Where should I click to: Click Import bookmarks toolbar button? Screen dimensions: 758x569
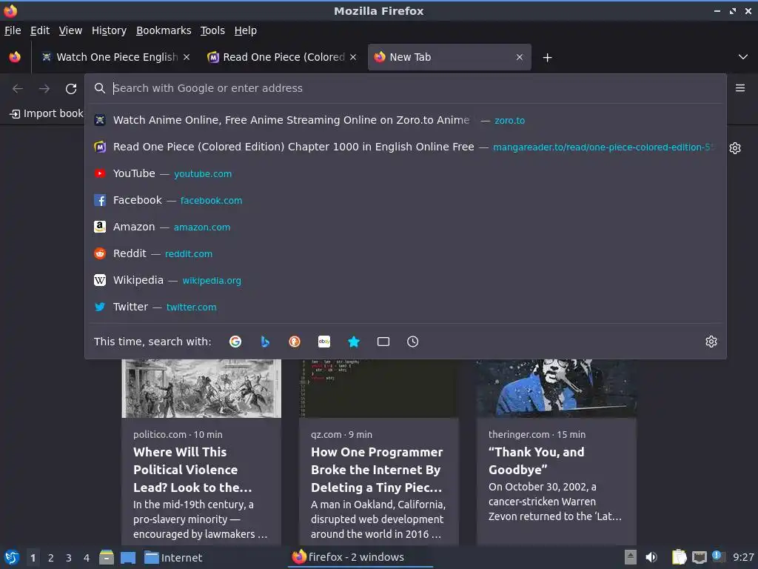pyautogui.click(x=47, y=113)
